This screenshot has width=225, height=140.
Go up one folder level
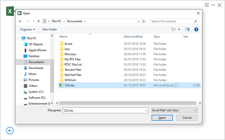(38, 21)
